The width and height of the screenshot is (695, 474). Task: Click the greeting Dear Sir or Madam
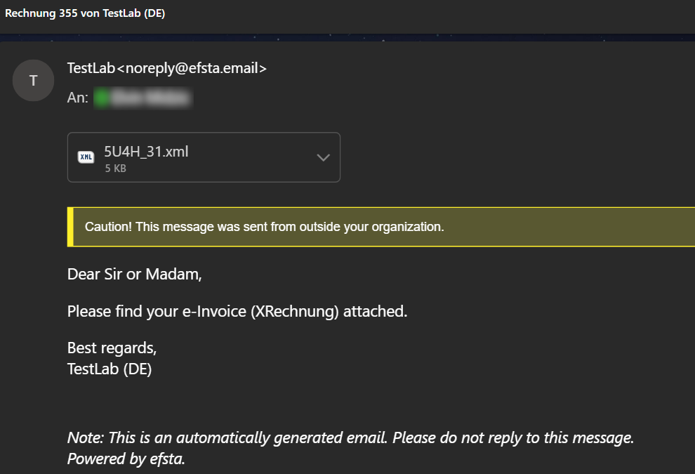tap(133, 274)
